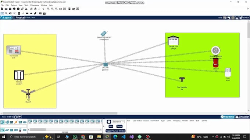Open the Help menu
The height and width of the screenshot is (140, 250).
tap(51, 5)
